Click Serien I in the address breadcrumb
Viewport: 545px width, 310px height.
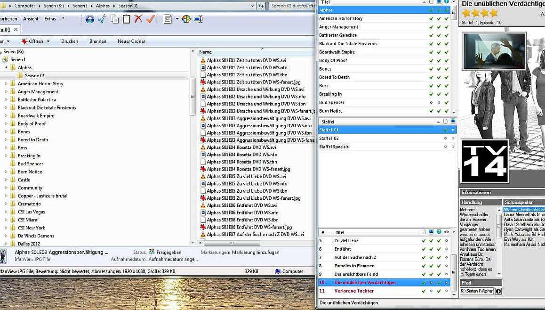click(x=80, y=6)
